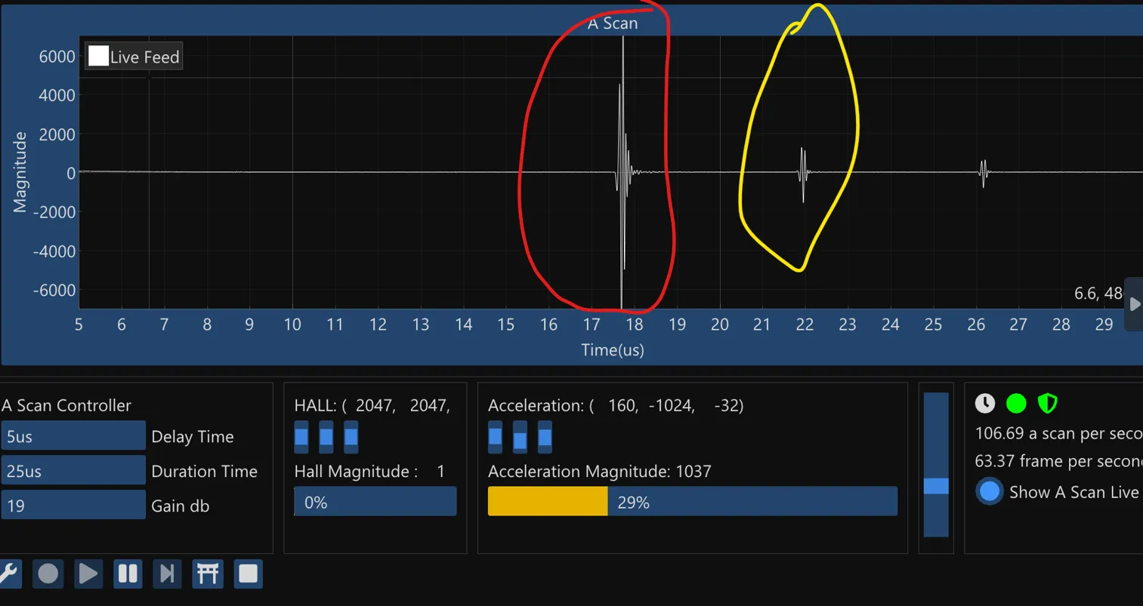Click the round record button
1143x606 pixels.
[x=48, y=574]
